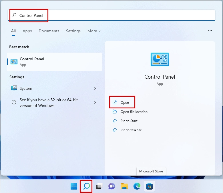Expand the 32-bit or 64-bit result chevron
This screenshot has width=223, height=193.
coord(95,102)
